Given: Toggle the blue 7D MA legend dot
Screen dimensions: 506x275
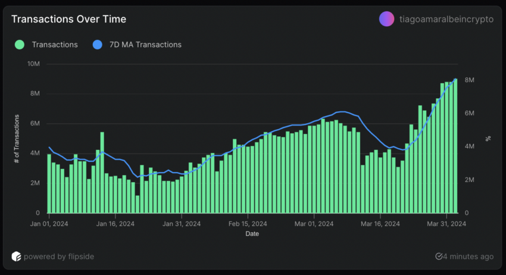Looking at the screenshot, I should coord(97,45).
